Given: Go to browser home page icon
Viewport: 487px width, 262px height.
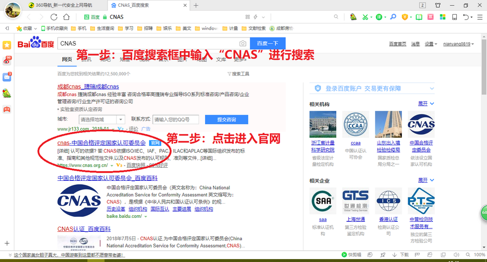Looking at the screenshot, I should [66, 17].
